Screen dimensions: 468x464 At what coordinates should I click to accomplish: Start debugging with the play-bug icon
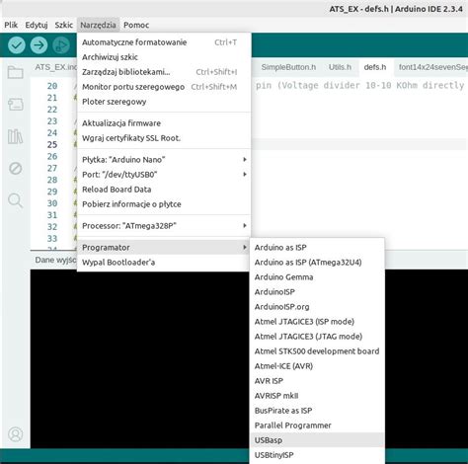61,45
